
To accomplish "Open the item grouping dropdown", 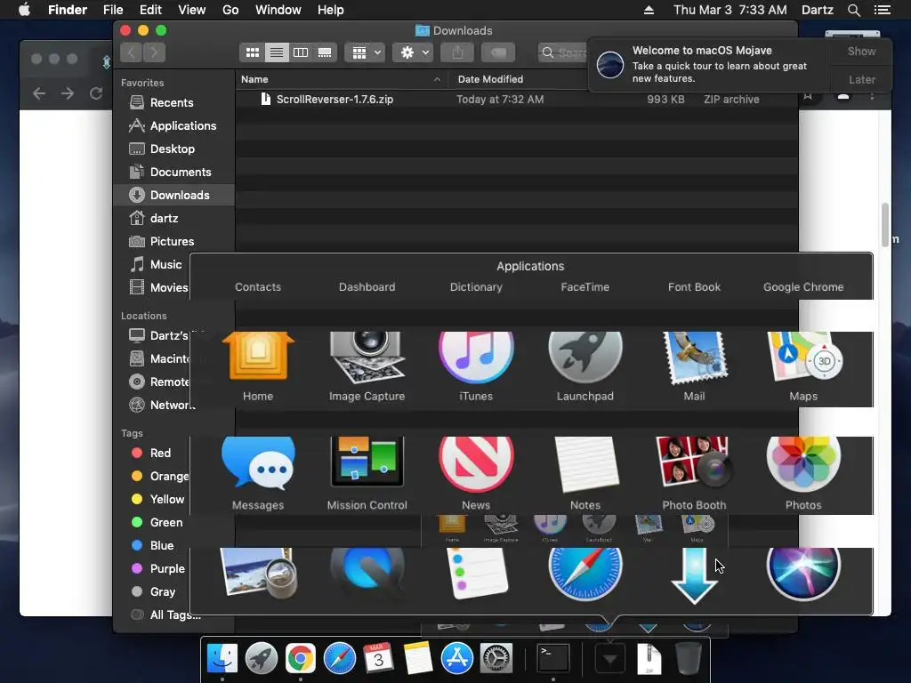I will coord(365,52).
